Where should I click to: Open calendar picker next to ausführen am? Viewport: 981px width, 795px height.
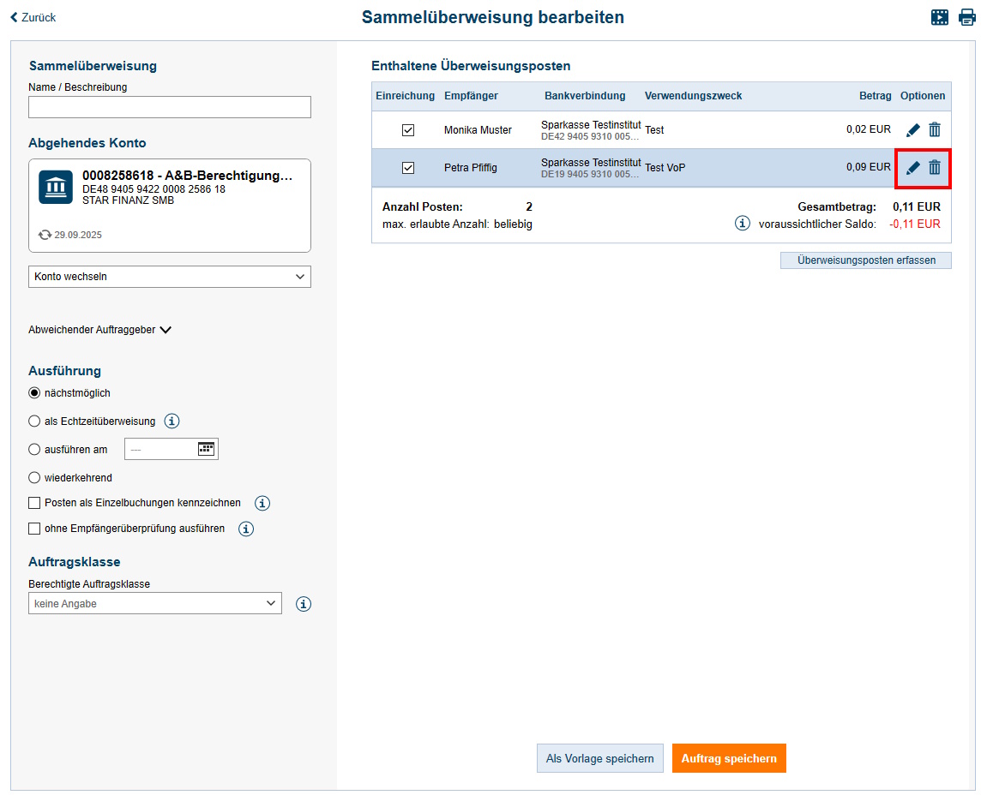206,448
